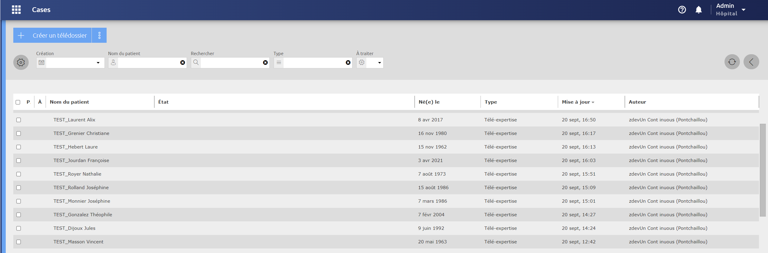
Task: Check the TEST_Hebert Laure row checkbox
Action: tap(19, 147)
